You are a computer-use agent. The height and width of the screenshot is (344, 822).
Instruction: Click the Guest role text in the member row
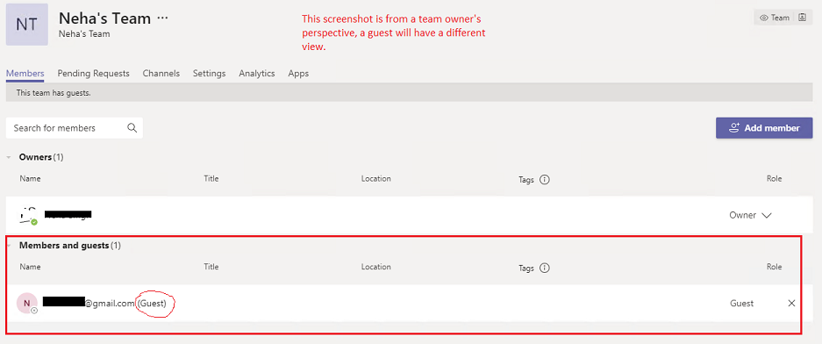(742, 303)
